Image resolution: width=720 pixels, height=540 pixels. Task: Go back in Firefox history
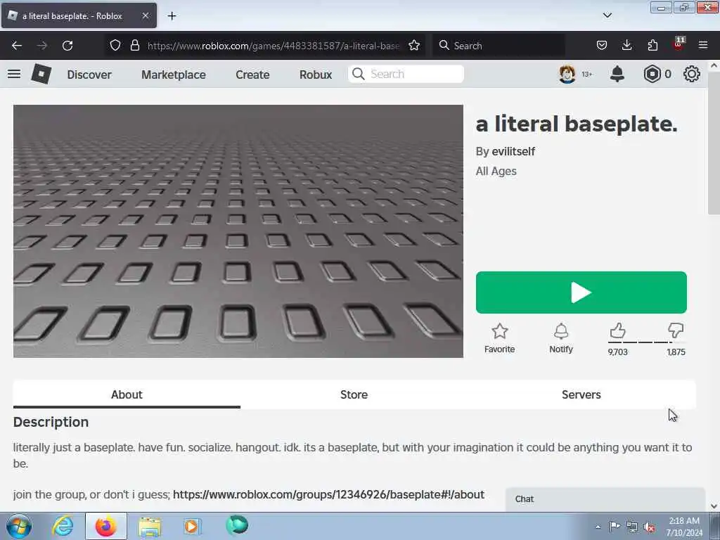click(x=17, y=46)
